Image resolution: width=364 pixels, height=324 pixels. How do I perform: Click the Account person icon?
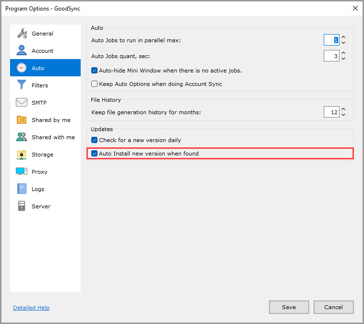tap(22, 50)
